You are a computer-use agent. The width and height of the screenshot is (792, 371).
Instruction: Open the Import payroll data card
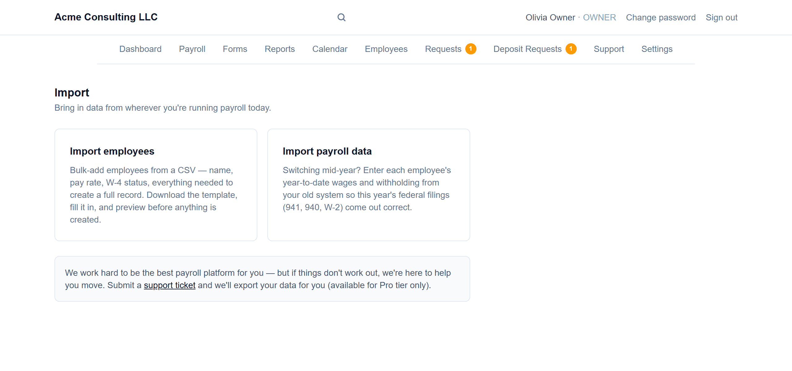click(369, 185)
